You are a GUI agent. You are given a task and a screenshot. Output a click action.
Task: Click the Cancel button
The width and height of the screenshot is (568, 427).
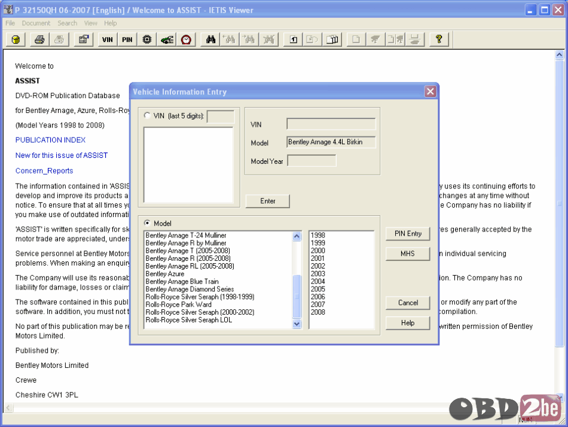tap(408, 303)
